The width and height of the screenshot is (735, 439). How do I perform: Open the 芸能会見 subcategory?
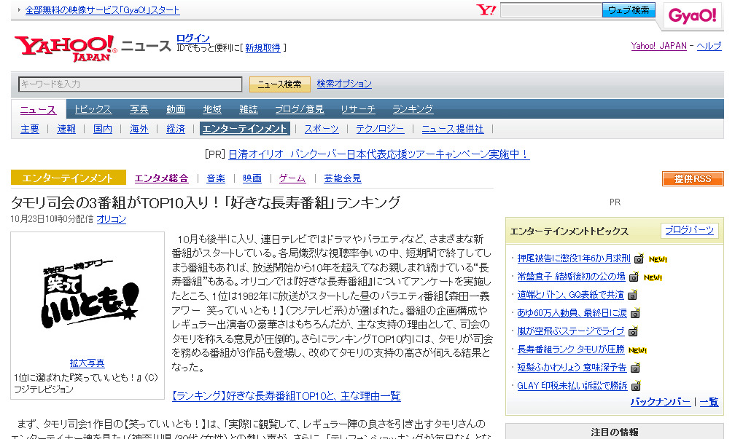pyautogui.click(x=342, y=178)
